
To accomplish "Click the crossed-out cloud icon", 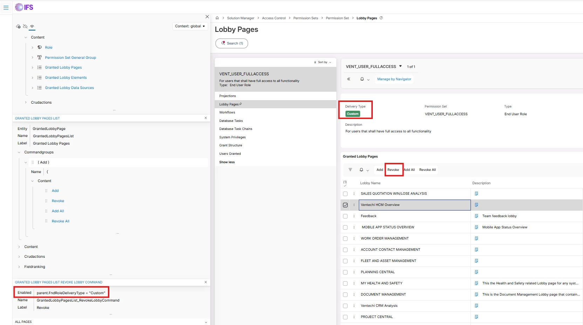I will [x=25, y=27].
